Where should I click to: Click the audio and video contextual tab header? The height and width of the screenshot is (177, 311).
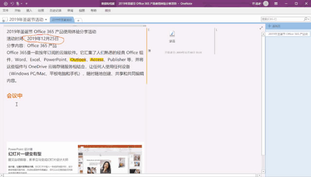(x=108, y=3)
